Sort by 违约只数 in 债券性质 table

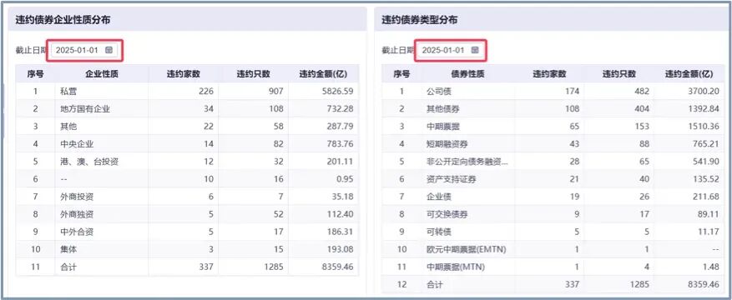(619, 74)
